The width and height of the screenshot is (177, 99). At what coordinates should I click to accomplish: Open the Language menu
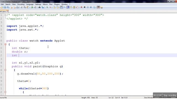tap(30, 4)
